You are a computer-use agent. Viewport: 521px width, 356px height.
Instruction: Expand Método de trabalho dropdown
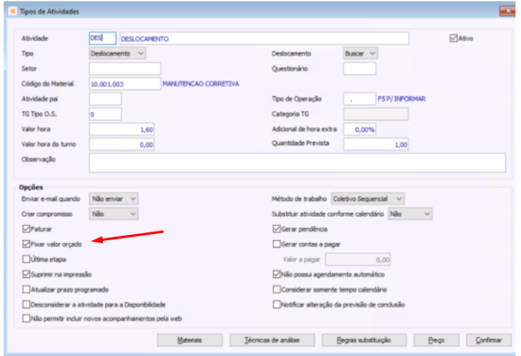point(367,199)
